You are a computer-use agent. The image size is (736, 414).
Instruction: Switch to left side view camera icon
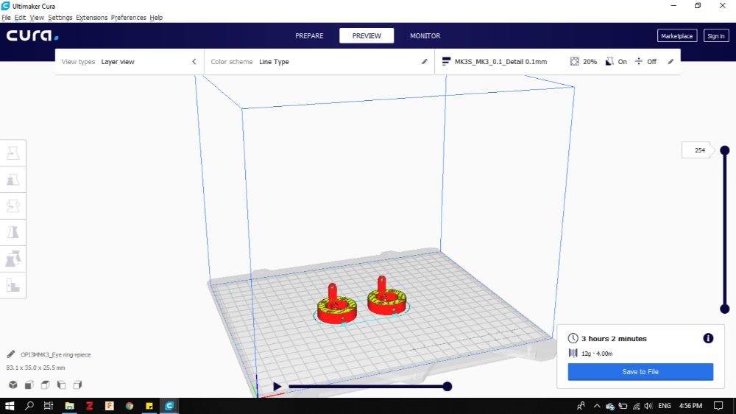click(62, 385)
